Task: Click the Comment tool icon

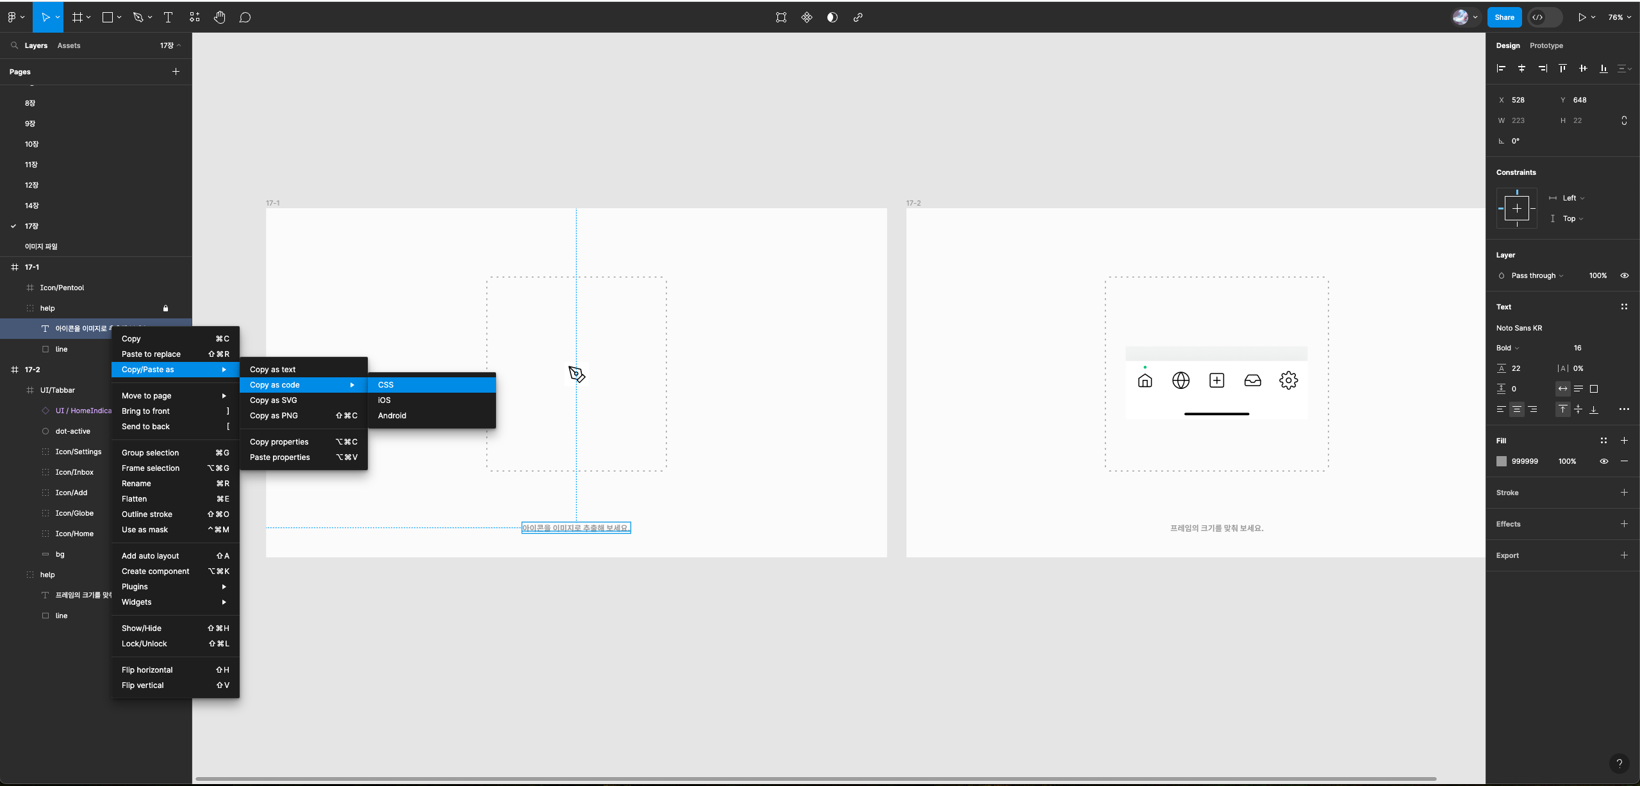Action: 245,17
